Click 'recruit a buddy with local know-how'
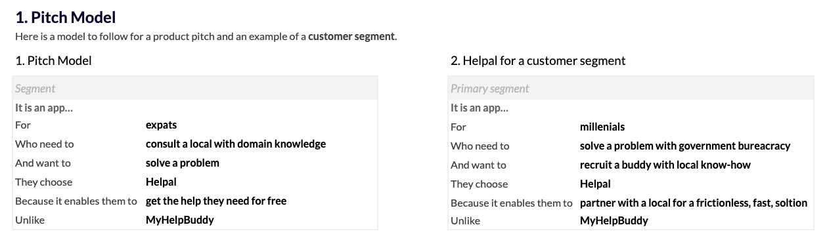Image resolution: width=827 pixels, height=246 pixels. [x=665, y=165]
